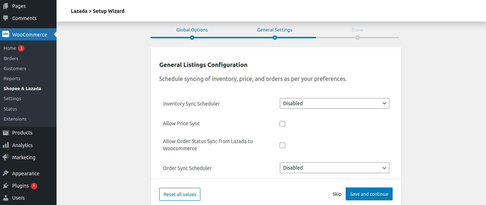Click the Users person icon

click(x=6, y=198)
